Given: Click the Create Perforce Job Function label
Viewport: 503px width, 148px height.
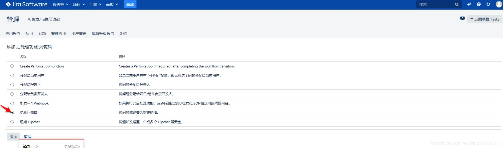Looking at the screenshot, I should point(42,66).
